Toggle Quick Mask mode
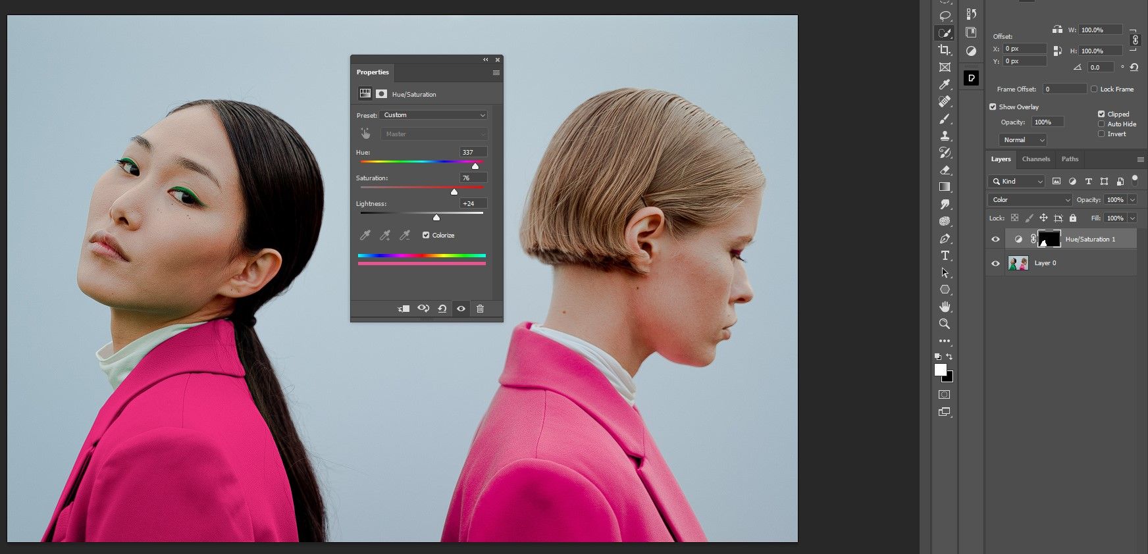 point(945,395)
